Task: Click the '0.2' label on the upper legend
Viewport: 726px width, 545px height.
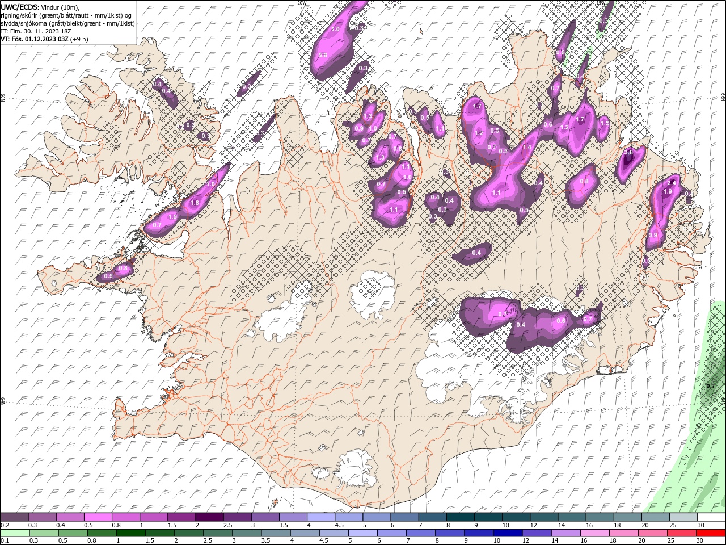Action: tap(5, 525)
